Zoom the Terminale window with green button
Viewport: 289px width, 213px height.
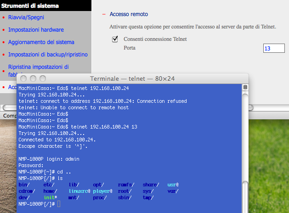tap(42, 79)
